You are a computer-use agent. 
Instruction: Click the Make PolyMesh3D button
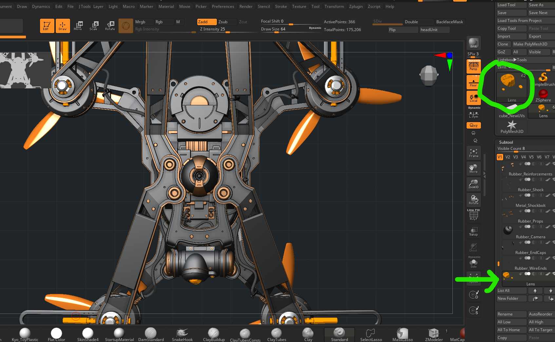click(530, 44)
